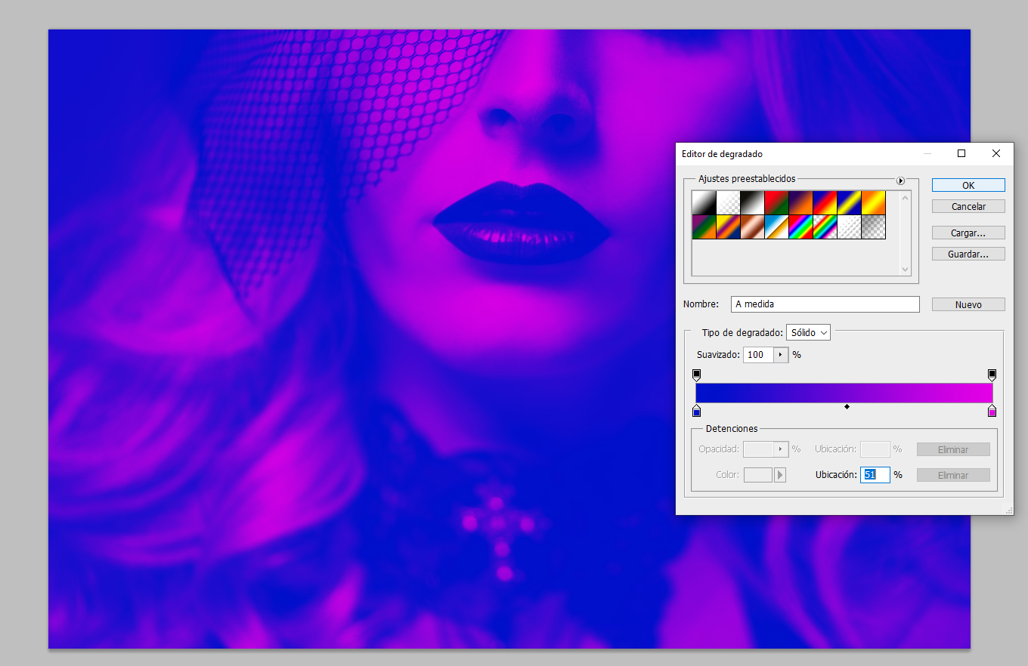Open the presets flyout menu arrow

coord(900,180)
